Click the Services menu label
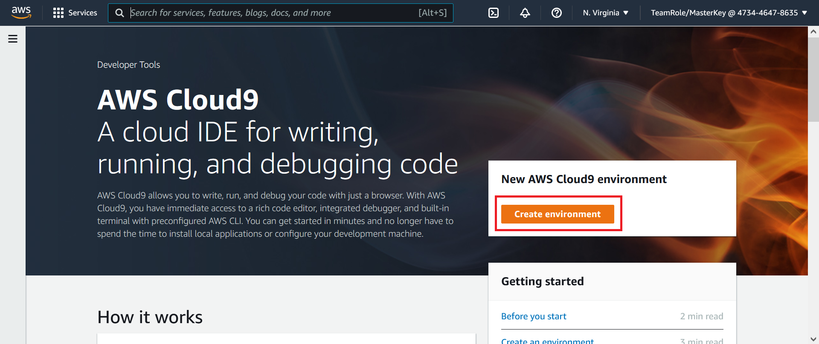 click(83, 13)
